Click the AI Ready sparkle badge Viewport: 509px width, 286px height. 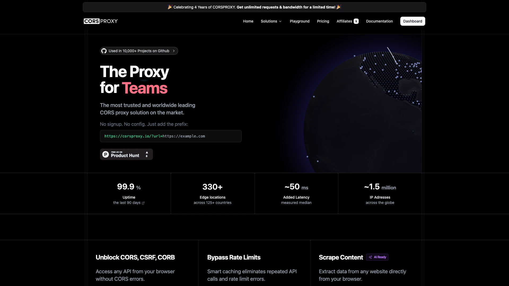(x=377, y=257)
